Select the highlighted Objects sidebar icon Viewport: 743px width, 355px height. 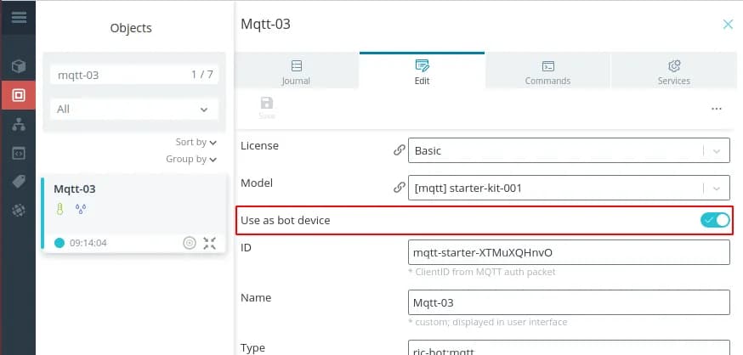[x=18, y=95]
